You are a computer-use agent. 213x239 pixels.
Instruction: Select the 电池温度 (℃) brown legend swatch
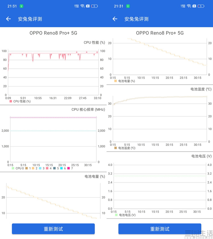click(x=116, y=148)
